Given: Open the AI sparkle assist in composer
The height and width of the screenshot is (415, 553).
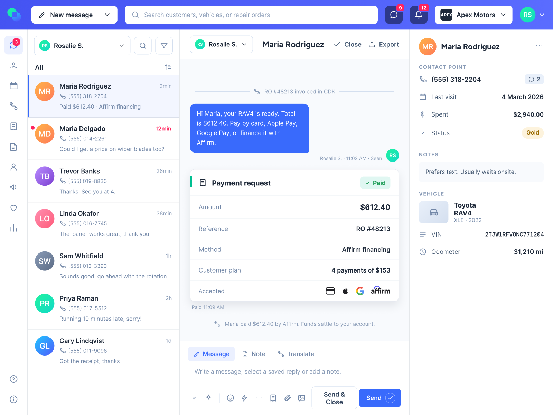Looking at the screenshot, I should pos(208,398).
